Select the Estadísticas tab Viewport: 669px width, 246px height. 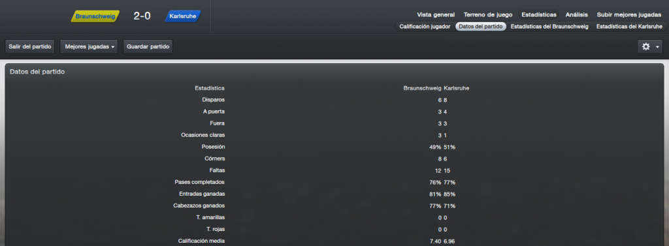pos(539,14)
